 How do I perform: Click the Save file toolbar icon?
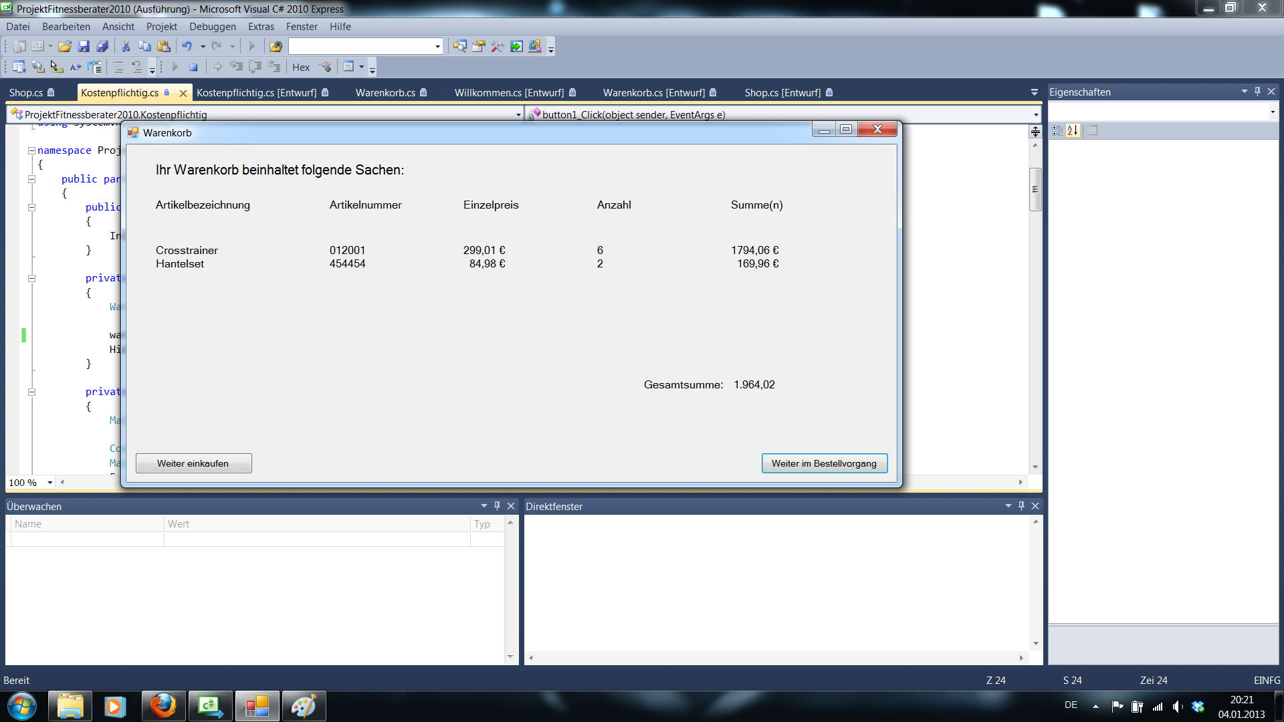[84, 47]
